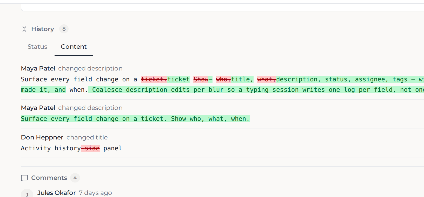
Task: Click the '7 days ago' timestamp
Action: pyautogui.click(x=95, y=193)
